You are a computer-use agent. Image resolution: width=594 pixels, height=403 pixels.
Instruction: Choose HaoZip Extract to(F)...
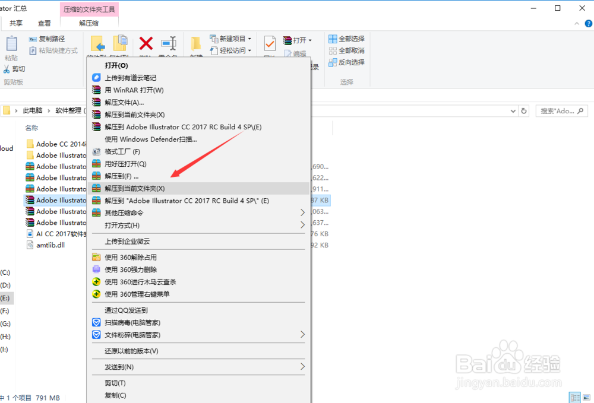click(x=198, y=176)
